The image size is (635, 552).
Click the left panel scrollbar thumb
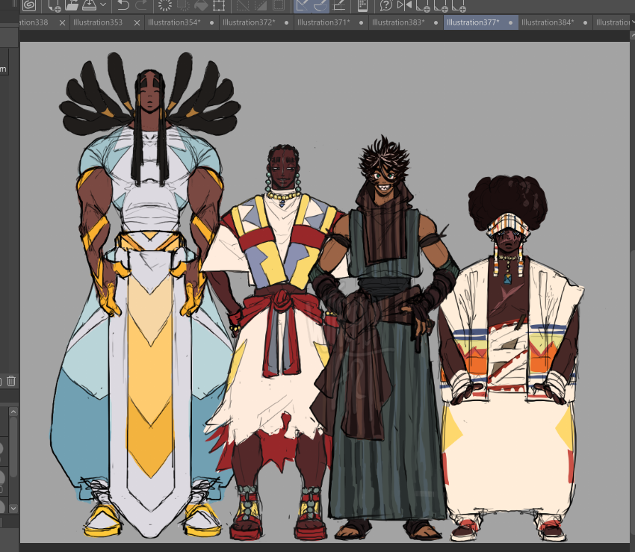tap(13, 447)
